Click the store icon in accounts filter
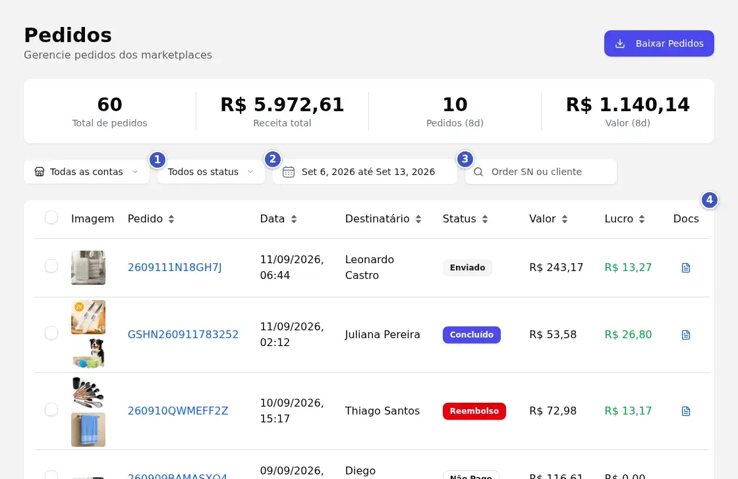Image resolution: width=738 pixels, height=479 pixels. pyautogui.click(x=40, y=172)
